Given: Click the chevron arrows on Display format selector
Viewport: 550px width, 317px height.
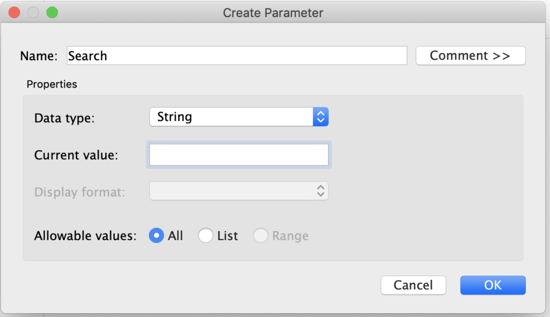Looking at the screenshot, I should [x=321, y=191].
